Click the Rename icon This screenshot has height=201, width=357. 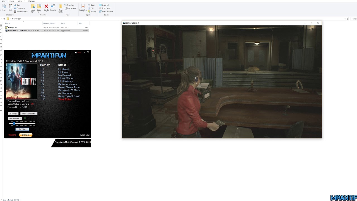coord(53,6)
